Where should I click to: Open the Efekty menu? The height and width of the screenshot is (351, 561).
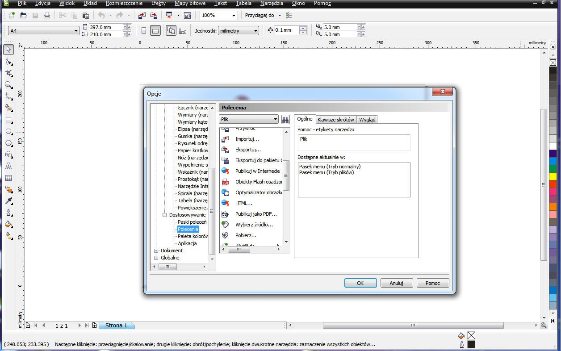[158, 3]
